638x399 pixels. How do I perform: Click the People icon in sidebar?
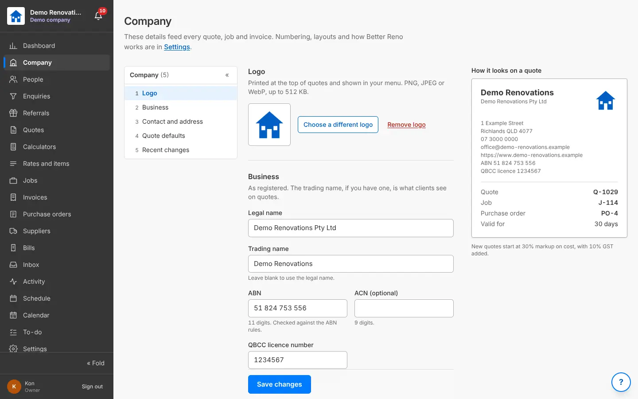tap(13, 79)
